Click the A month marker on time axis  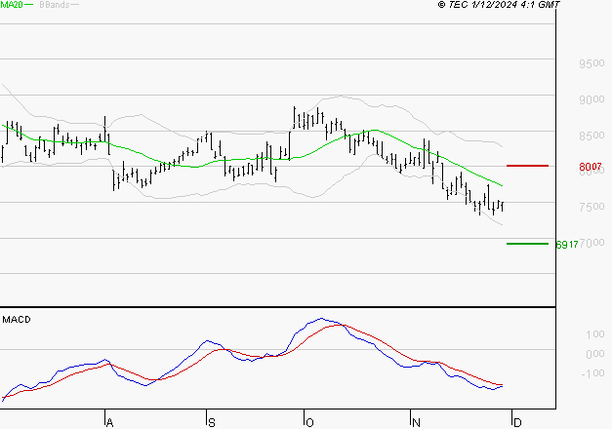(x=109, y=423)
